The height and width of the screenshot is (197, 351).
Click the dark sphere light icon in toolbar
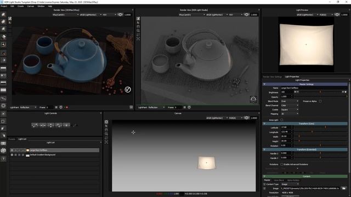point(3,54)
